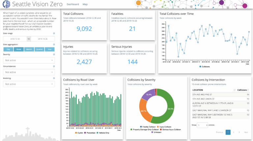Set aggregation to Week
Image resolution: width=253 pixels, height=141 pixels.
(19, 49)
